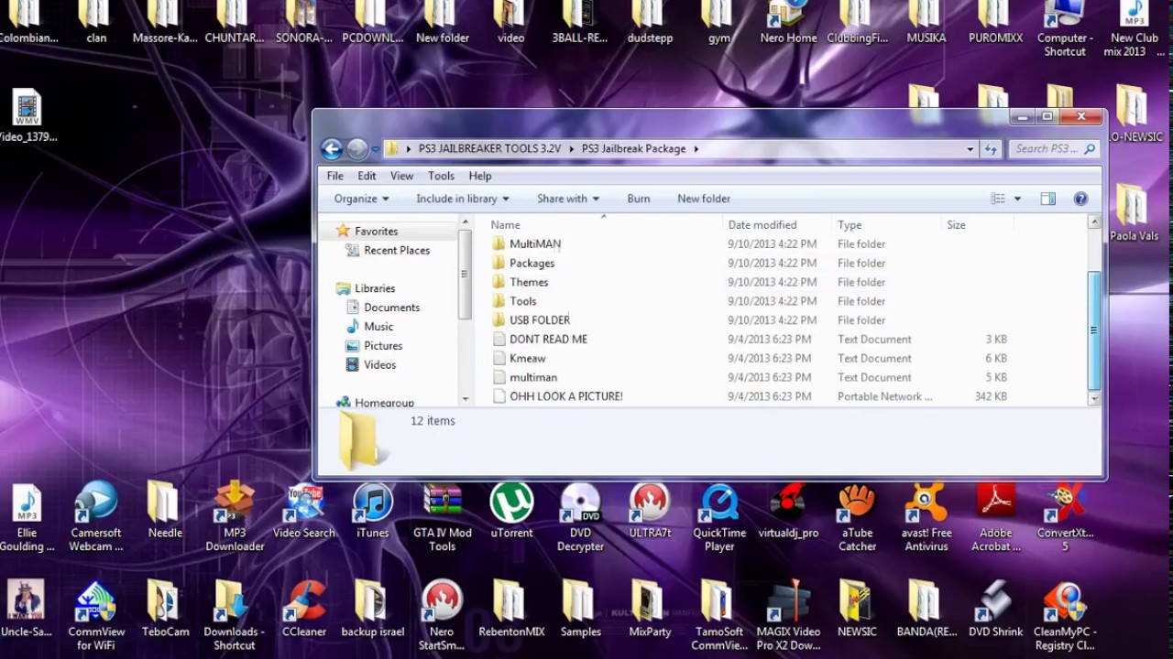1173x659 pixels.
Task: Launch QuickTime Player shortcut
Action: click(x=719, y=519)
